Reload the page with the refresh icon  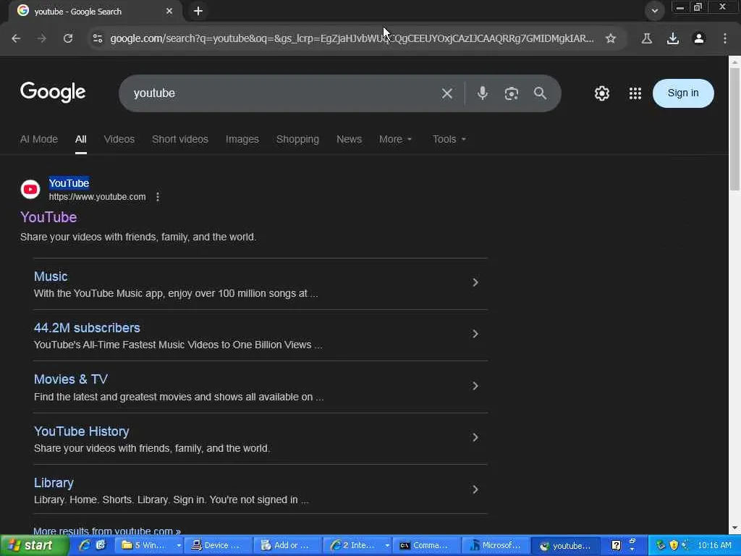click(x=68, y=38)
